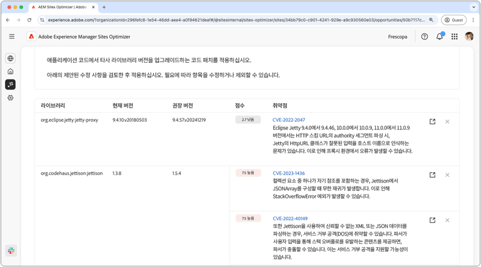The height and width of the screenshot is (267, 481).
Task: Click the Slack icon at sidebar bottom
Action: (11, 251)
